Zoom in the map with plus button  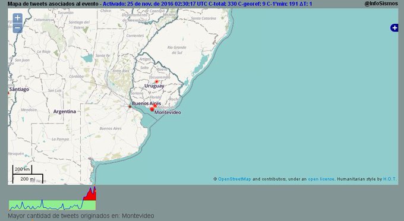(17, 18)
